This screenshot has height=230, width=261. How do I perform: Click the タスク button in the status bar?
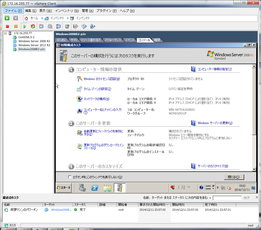[11, 225]
